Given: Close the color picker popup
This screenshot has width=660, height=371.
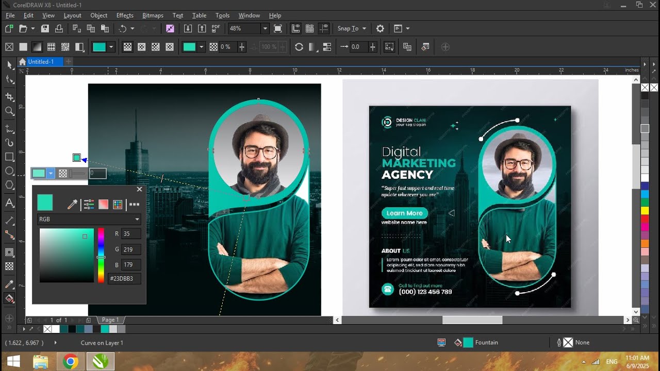Looking at the screenshot, I should pyautogui.click(x=139, y=190).
